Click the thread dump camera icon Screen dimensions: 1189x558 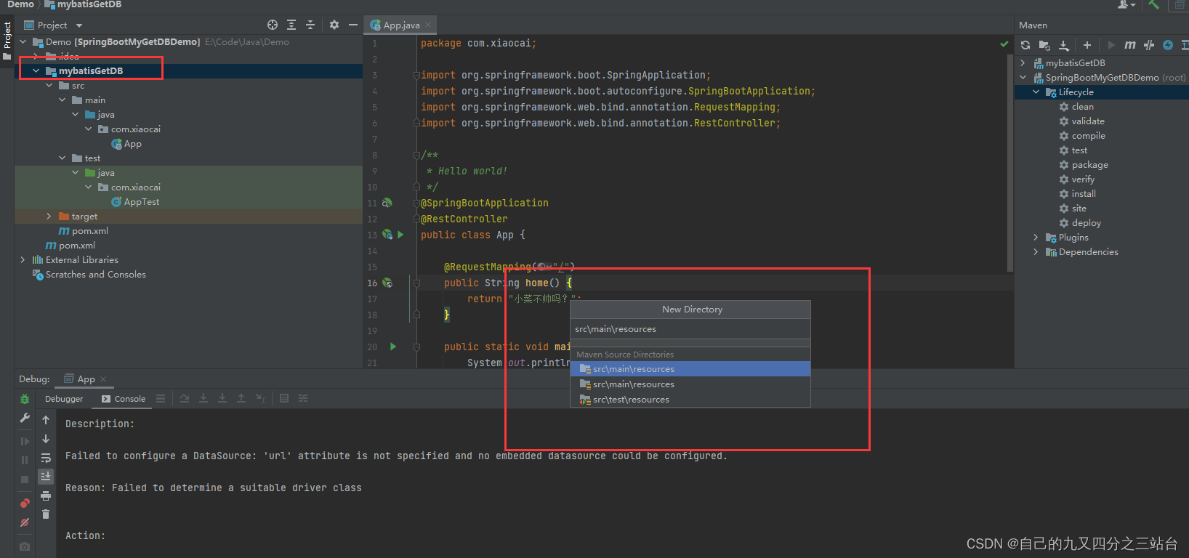(25, 546)
